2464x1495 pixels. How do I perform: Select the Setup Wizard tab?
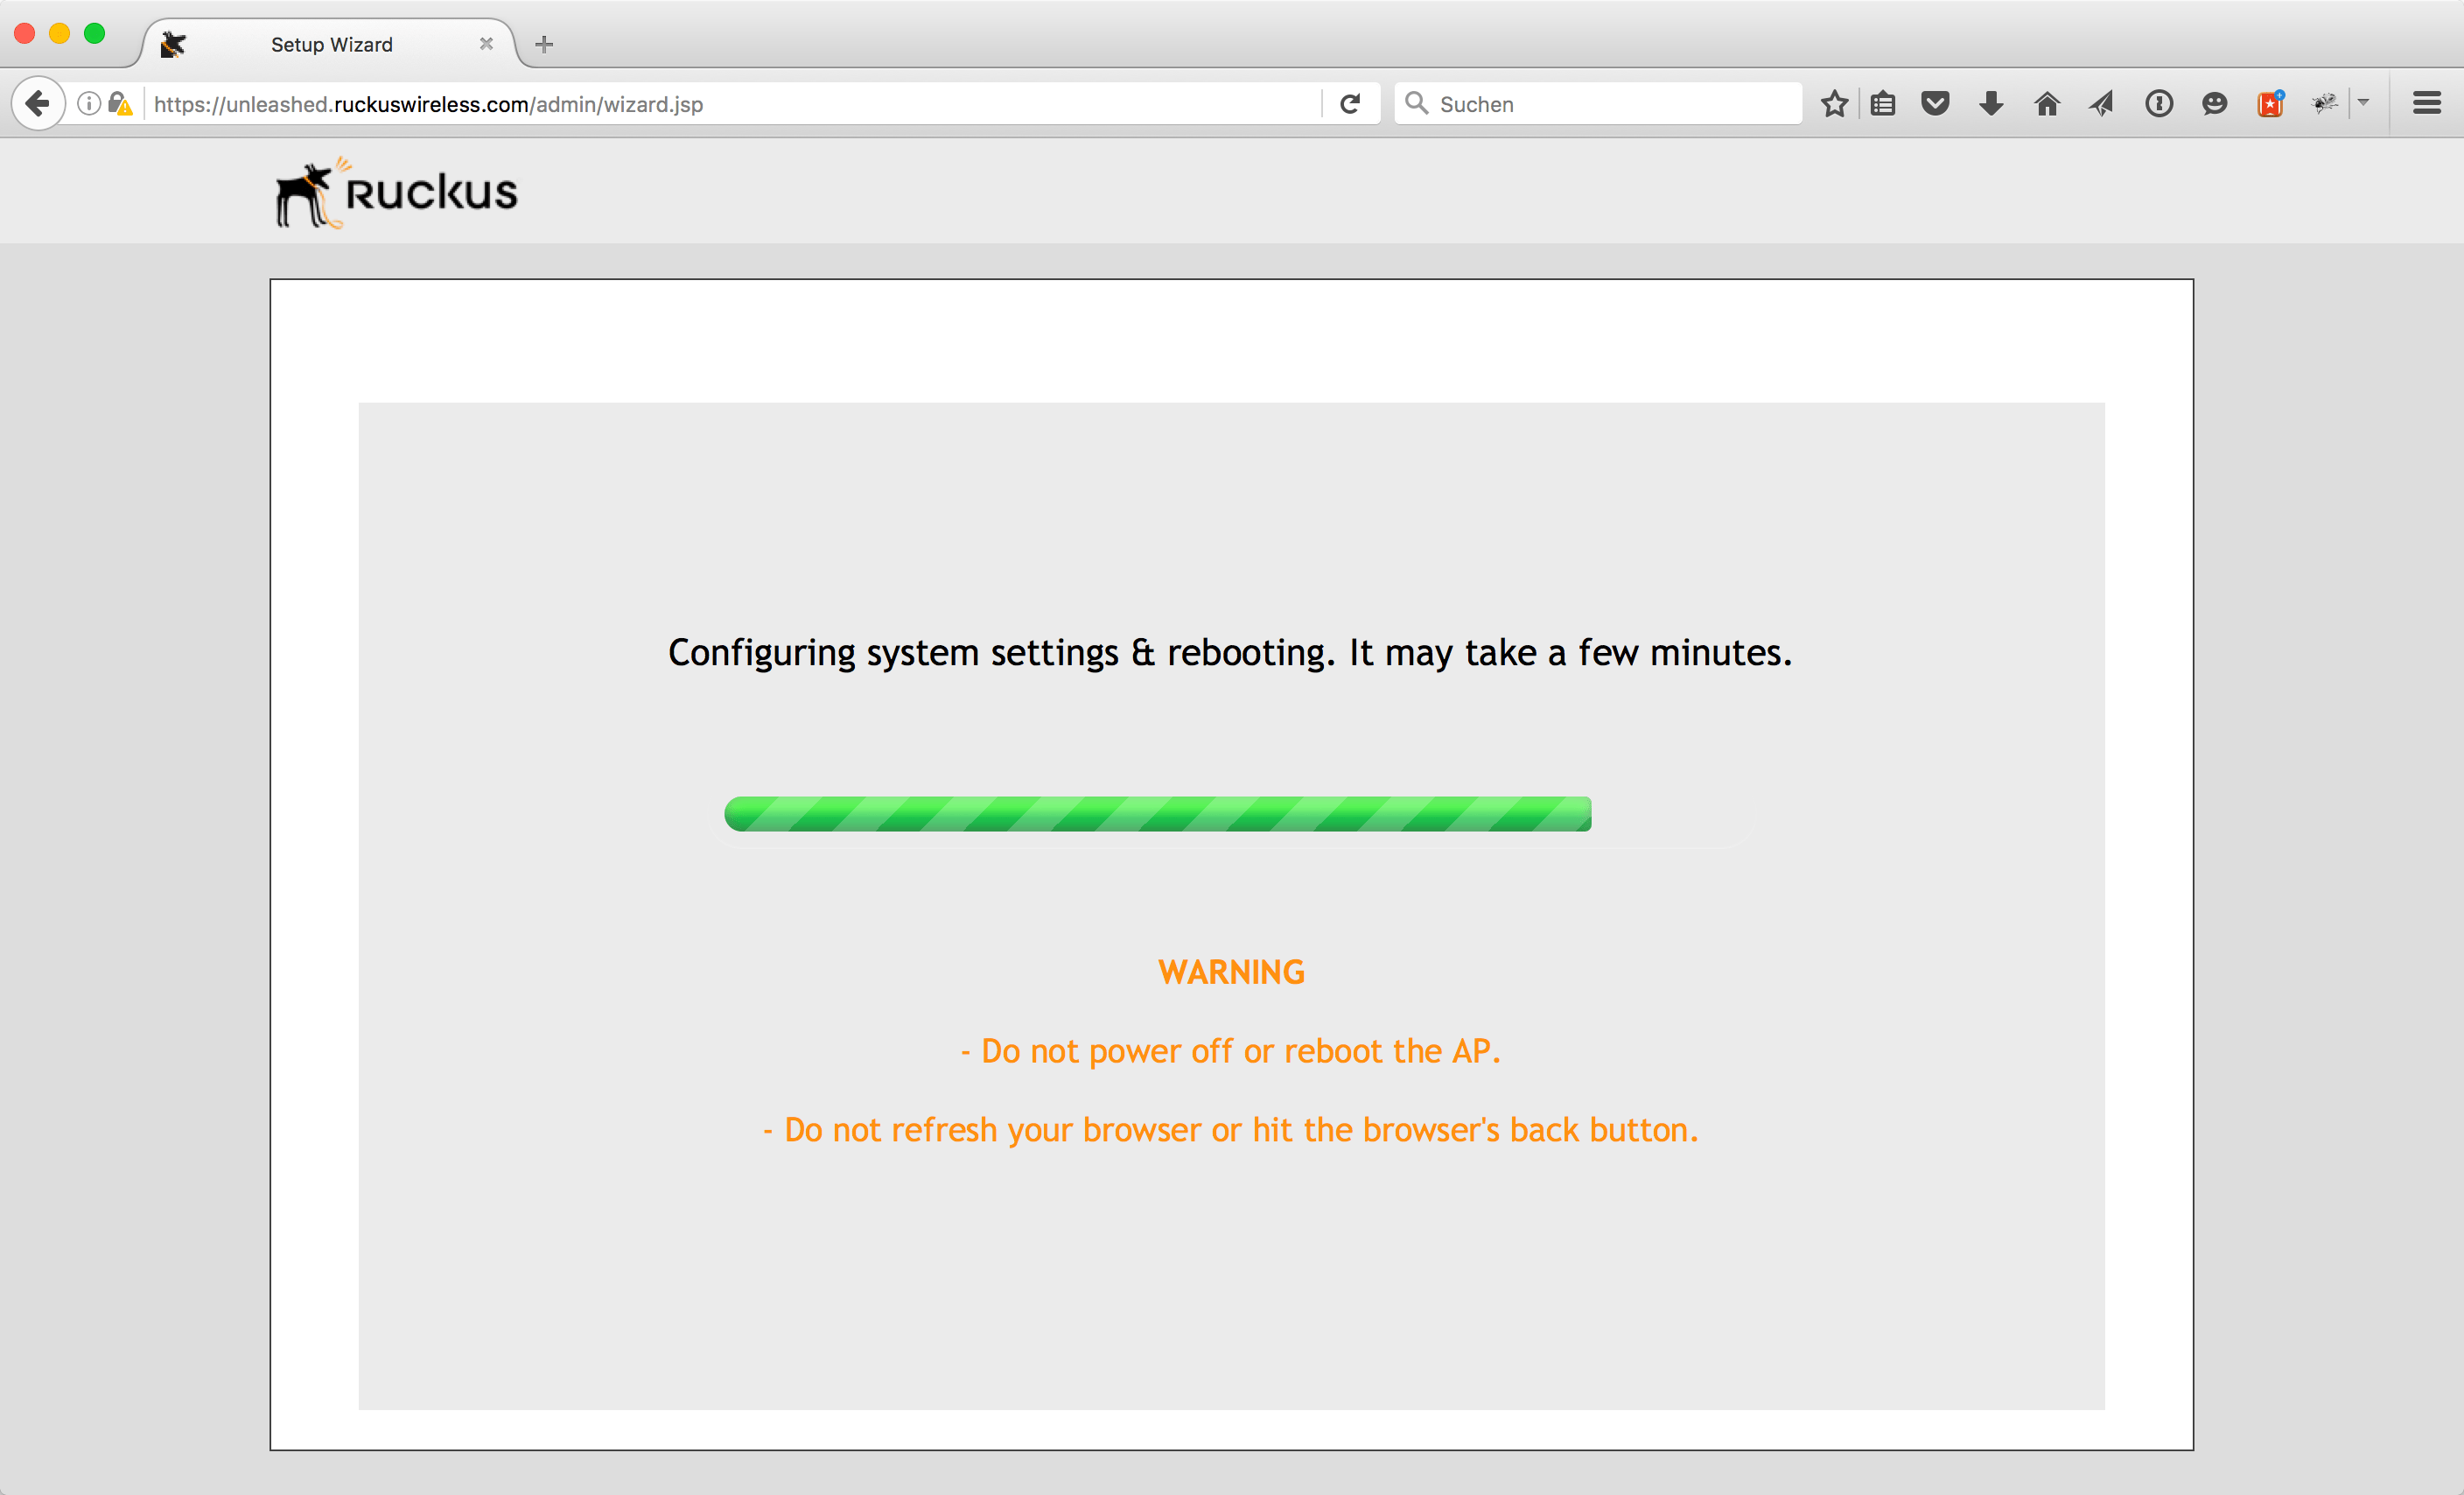coord(330,44)
